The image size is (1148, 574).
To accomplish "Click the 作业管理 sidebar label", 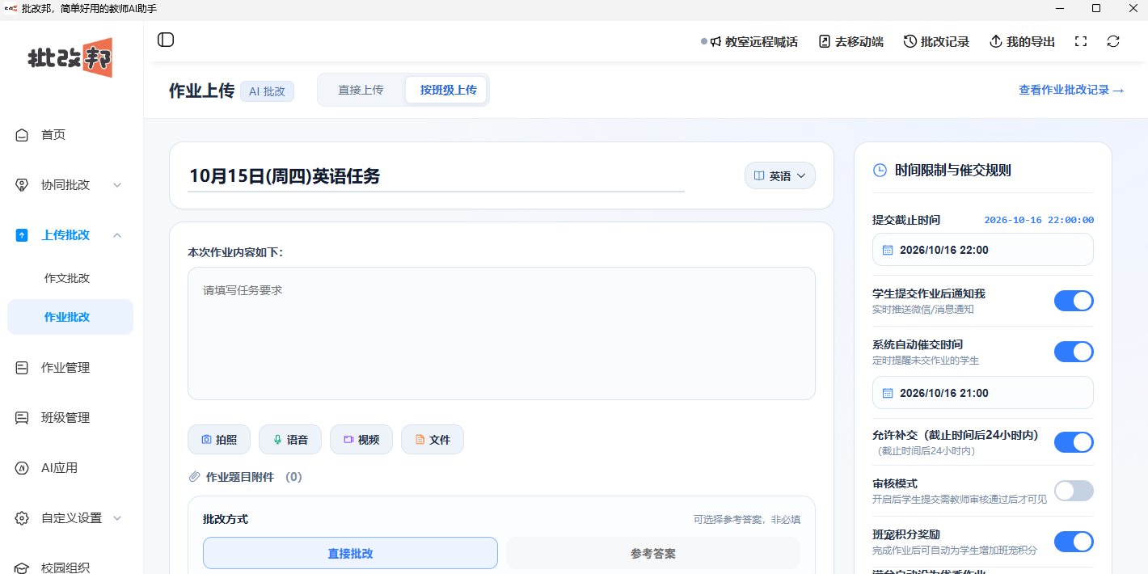I will [65, 368].
